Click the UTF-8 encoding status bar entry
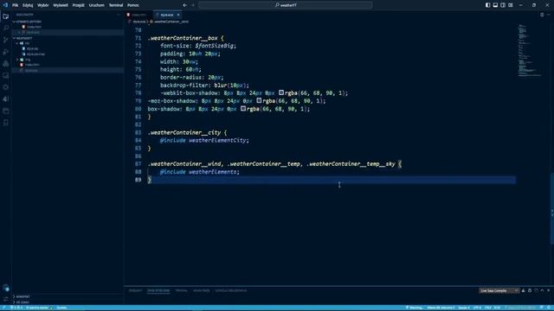 point(477,308)
